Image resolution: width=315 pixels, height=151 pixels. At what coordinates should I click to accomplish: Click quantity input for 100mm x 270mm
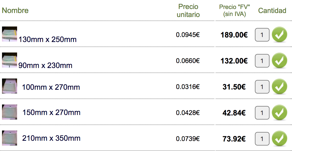[262, 87]
